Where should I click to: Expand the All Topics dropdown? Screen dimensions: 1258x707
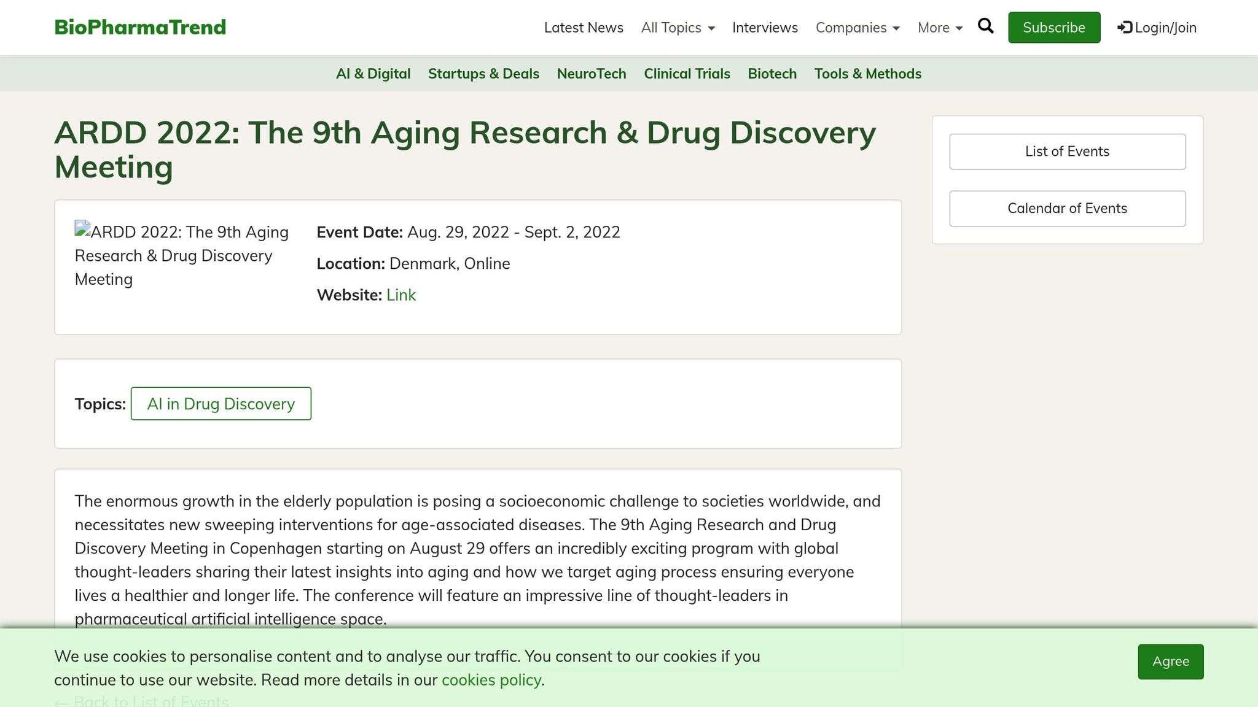tap(678, 28)
